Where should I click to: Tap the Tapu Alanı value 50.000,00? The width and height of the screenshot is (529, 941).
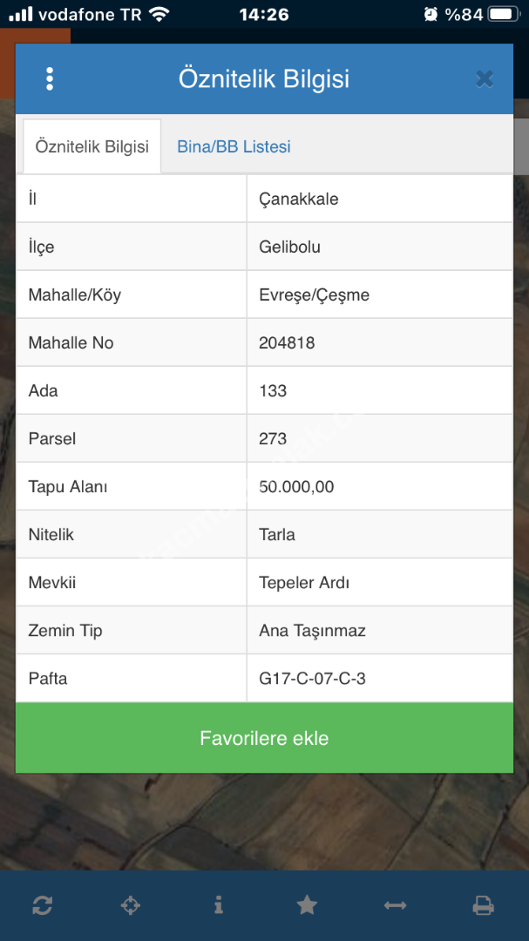pyautogui.click(x=296, y=486)
